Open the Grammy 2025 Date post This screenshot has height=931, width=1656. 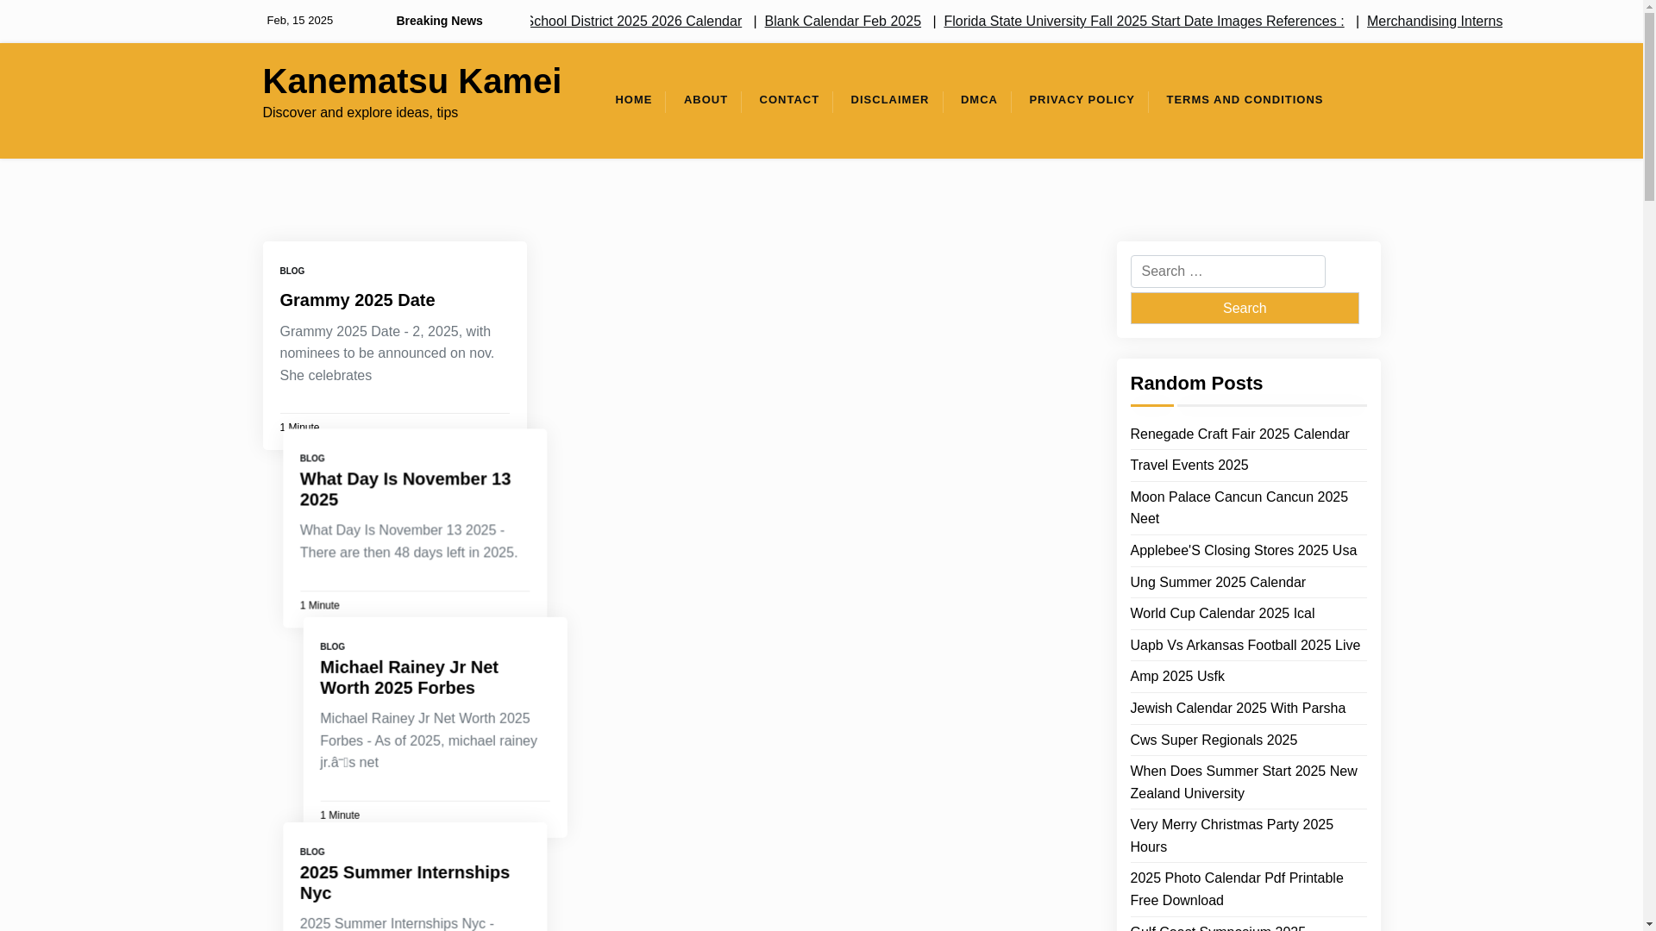pos(357,300)
